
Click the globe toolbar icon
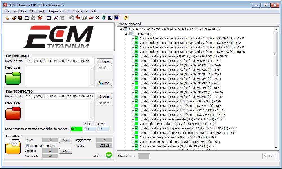[x=116, y=18]
